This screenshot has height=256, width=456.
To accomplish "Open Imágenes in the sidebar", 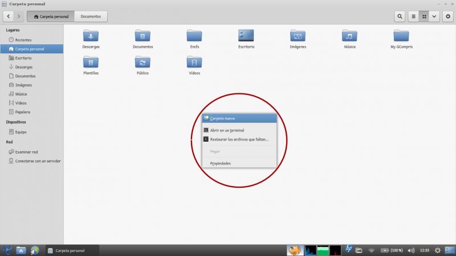I will coord(32,85).
